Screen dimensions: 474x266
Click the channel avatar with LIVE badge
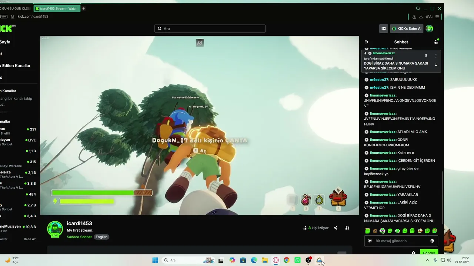coord(55,229)
